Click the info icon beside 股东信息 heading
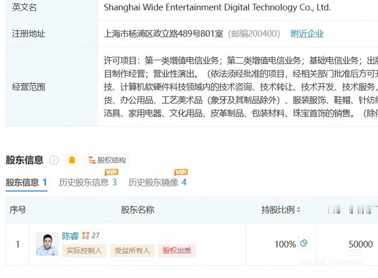 point(54,160)
